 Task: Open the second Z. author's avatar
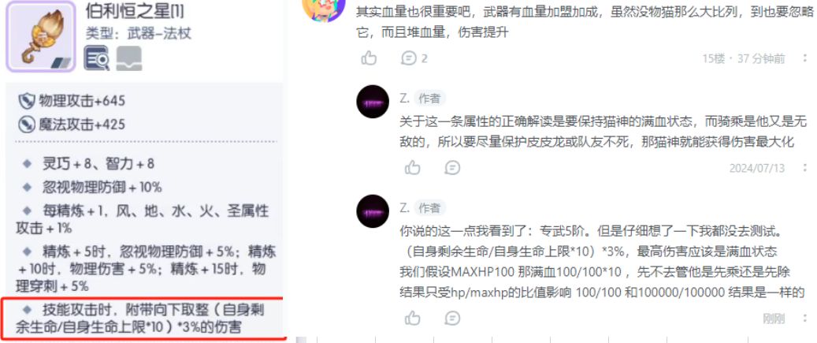coord(373,211)
